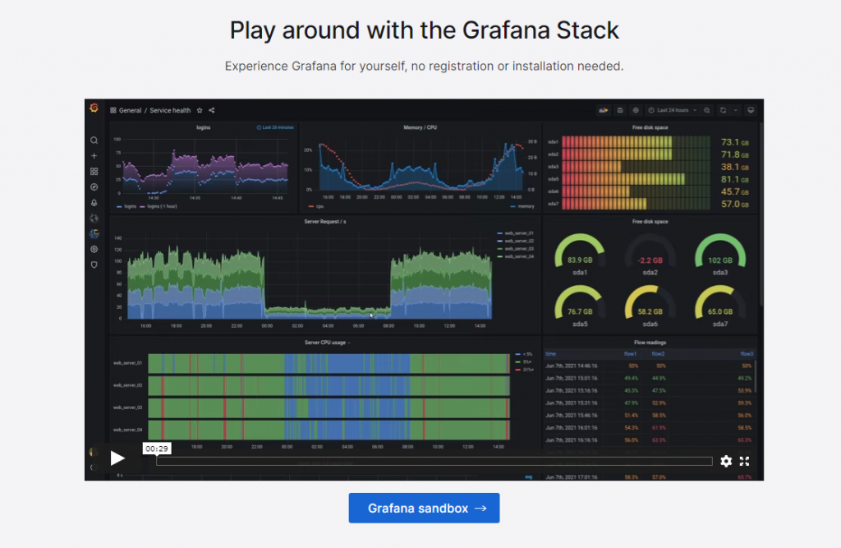The width and height of the screenshot is (841, 548).
Task: Open the Dashboards grid sidebar icon
Action: [94, 171]
